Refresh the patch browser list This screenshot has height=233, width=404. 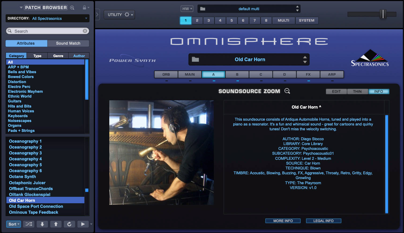pyautogui.click(x=69, y=224)
